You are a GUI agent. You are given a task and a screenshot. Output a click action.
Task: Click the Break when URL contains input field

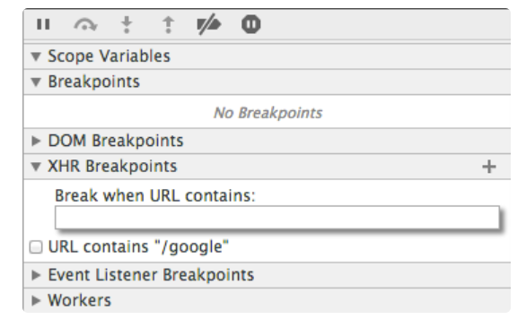(277, 218)
